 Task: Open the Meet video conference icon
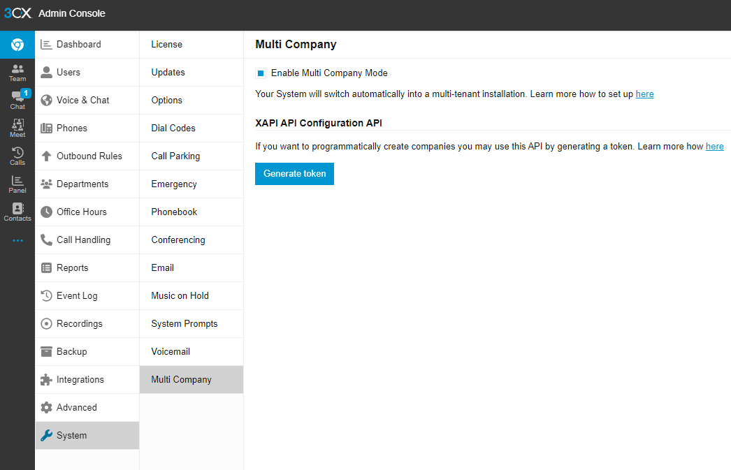(x=17, y=128)
